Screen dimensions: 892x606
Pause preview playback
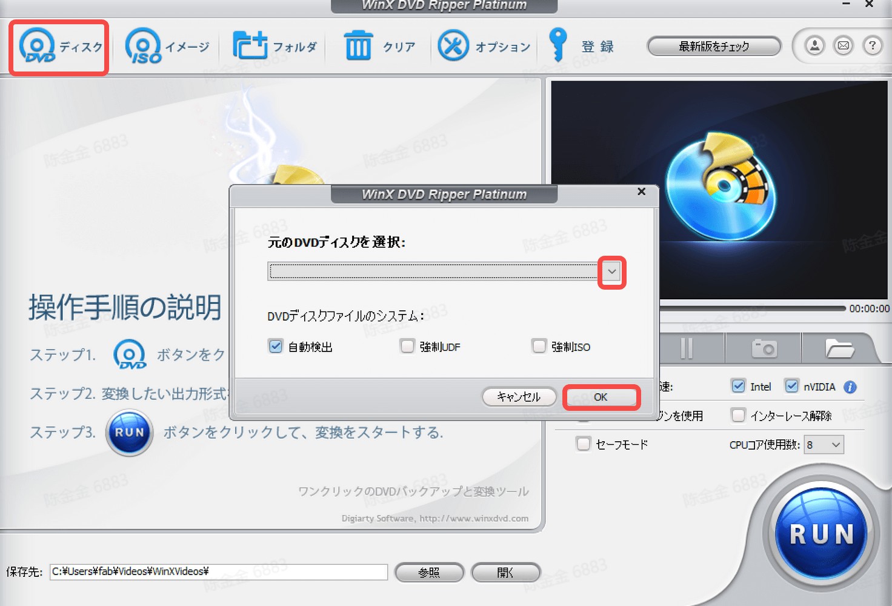(687, 348)
